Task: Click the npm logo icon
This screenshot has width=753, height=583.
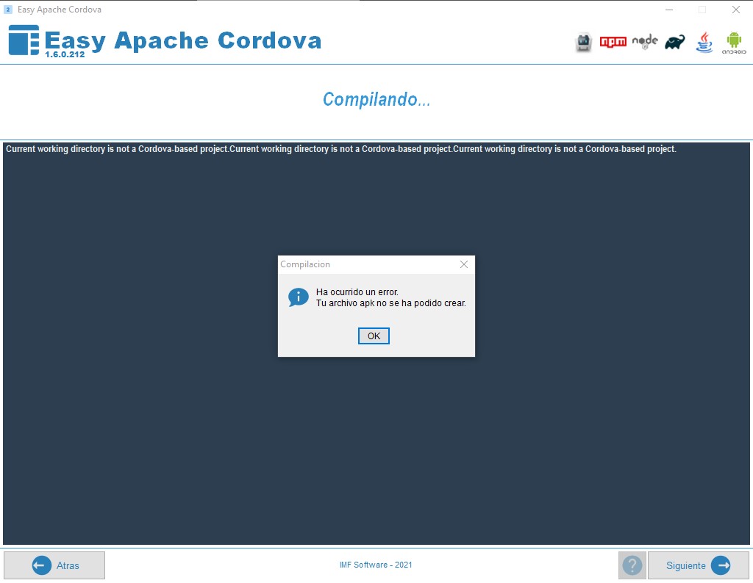Action: tap(613, 42)
